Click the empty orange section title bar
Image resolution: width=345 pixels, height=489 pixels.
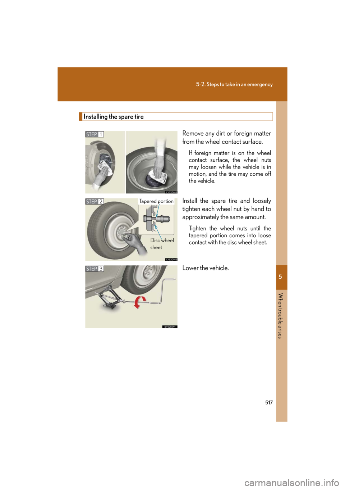[x=175, y=117]
